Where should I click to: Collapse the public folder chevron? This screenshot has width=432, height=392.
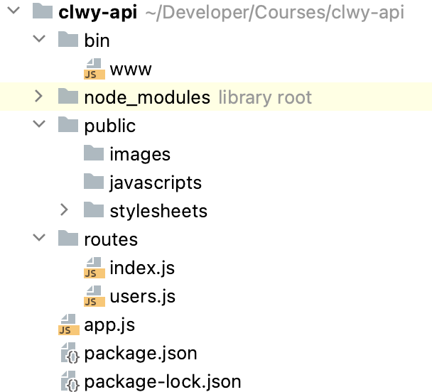tap(39, 124)
